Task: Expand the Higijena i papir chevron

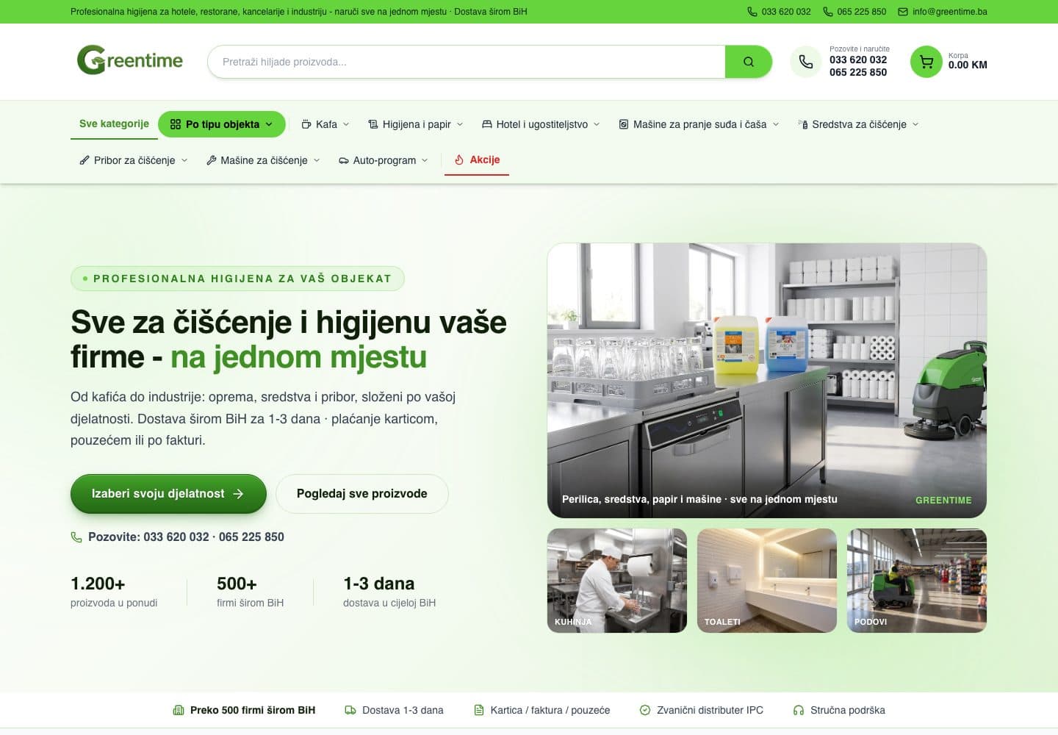Action: (460, 124)
